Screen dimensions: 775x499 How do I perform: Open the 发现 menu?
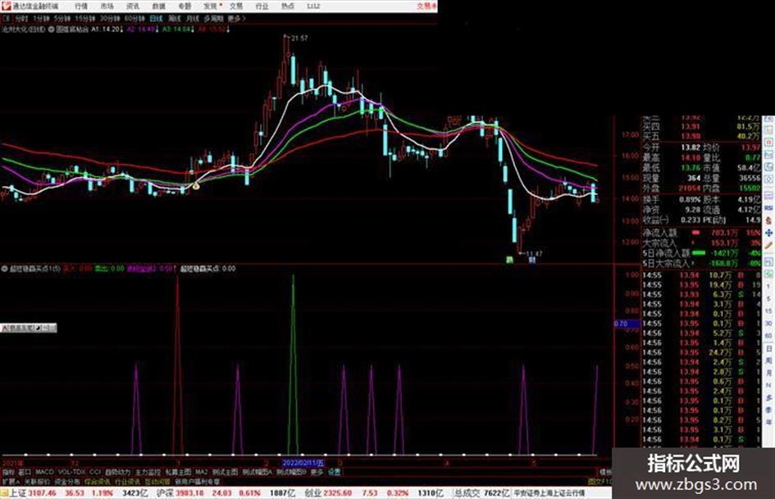(x=211, y=6)
